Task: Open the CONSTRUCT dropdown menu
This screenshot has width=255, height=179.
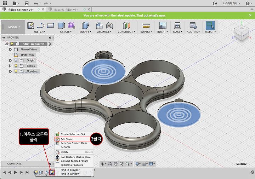Action: (x=126, y=32)
